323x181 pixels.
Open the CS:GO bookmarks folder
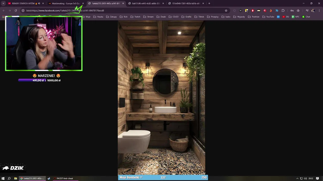click(174, 17)
